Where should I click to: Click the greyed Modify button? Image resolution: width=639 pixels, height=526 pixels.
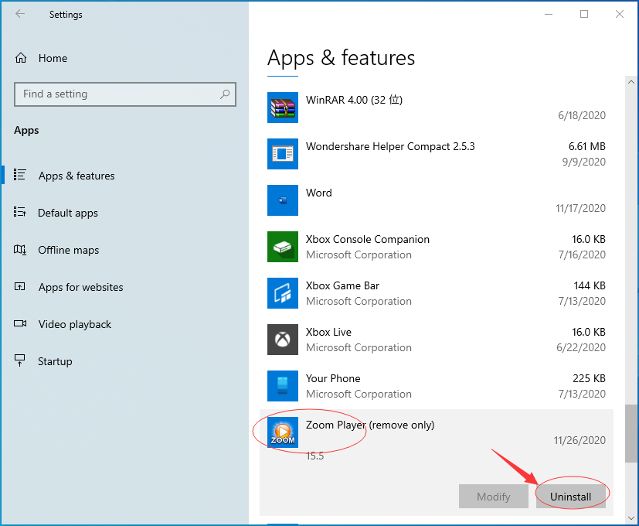(494, 496)
